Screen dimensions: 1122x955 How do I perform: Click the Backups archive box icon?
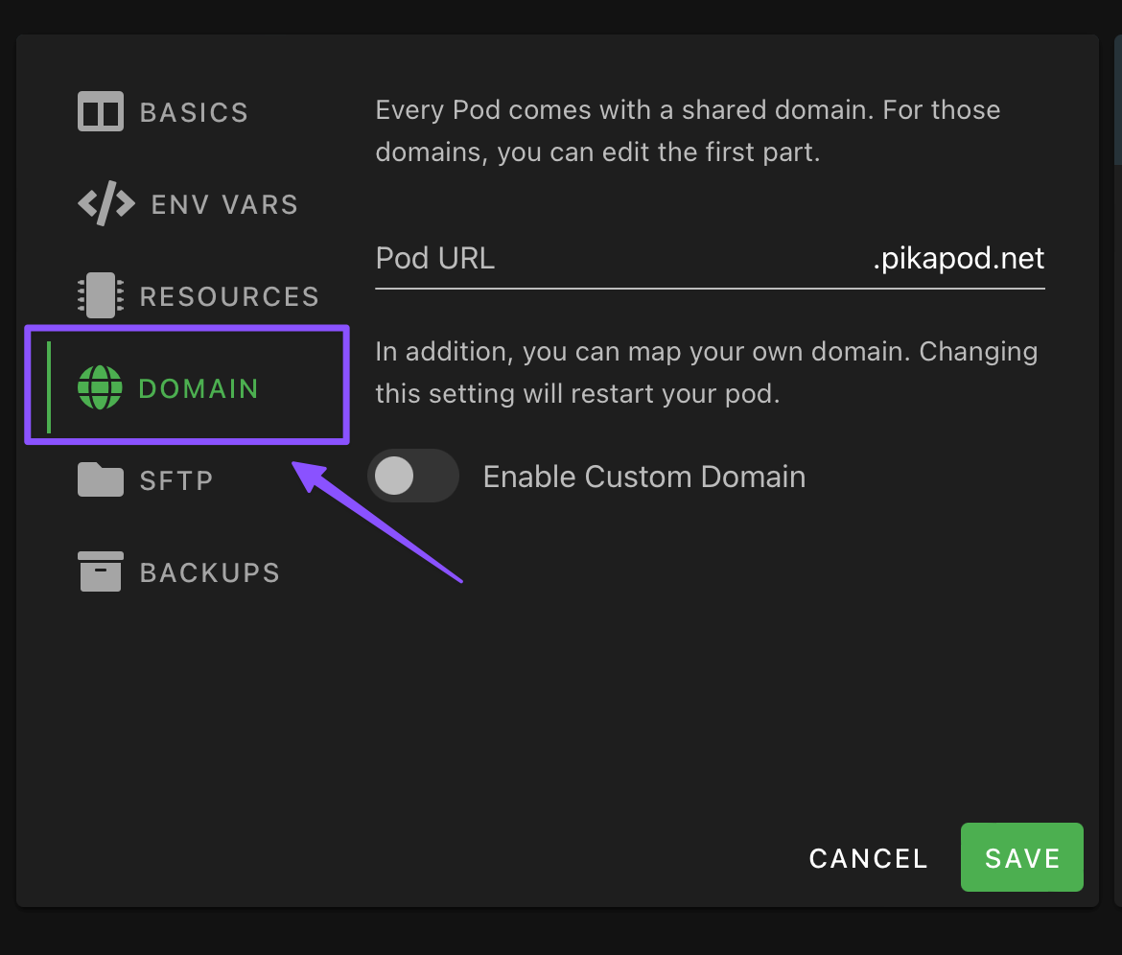point(101,571)
